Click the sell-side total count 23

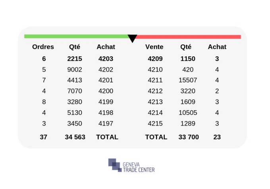(x=217, y=137)
